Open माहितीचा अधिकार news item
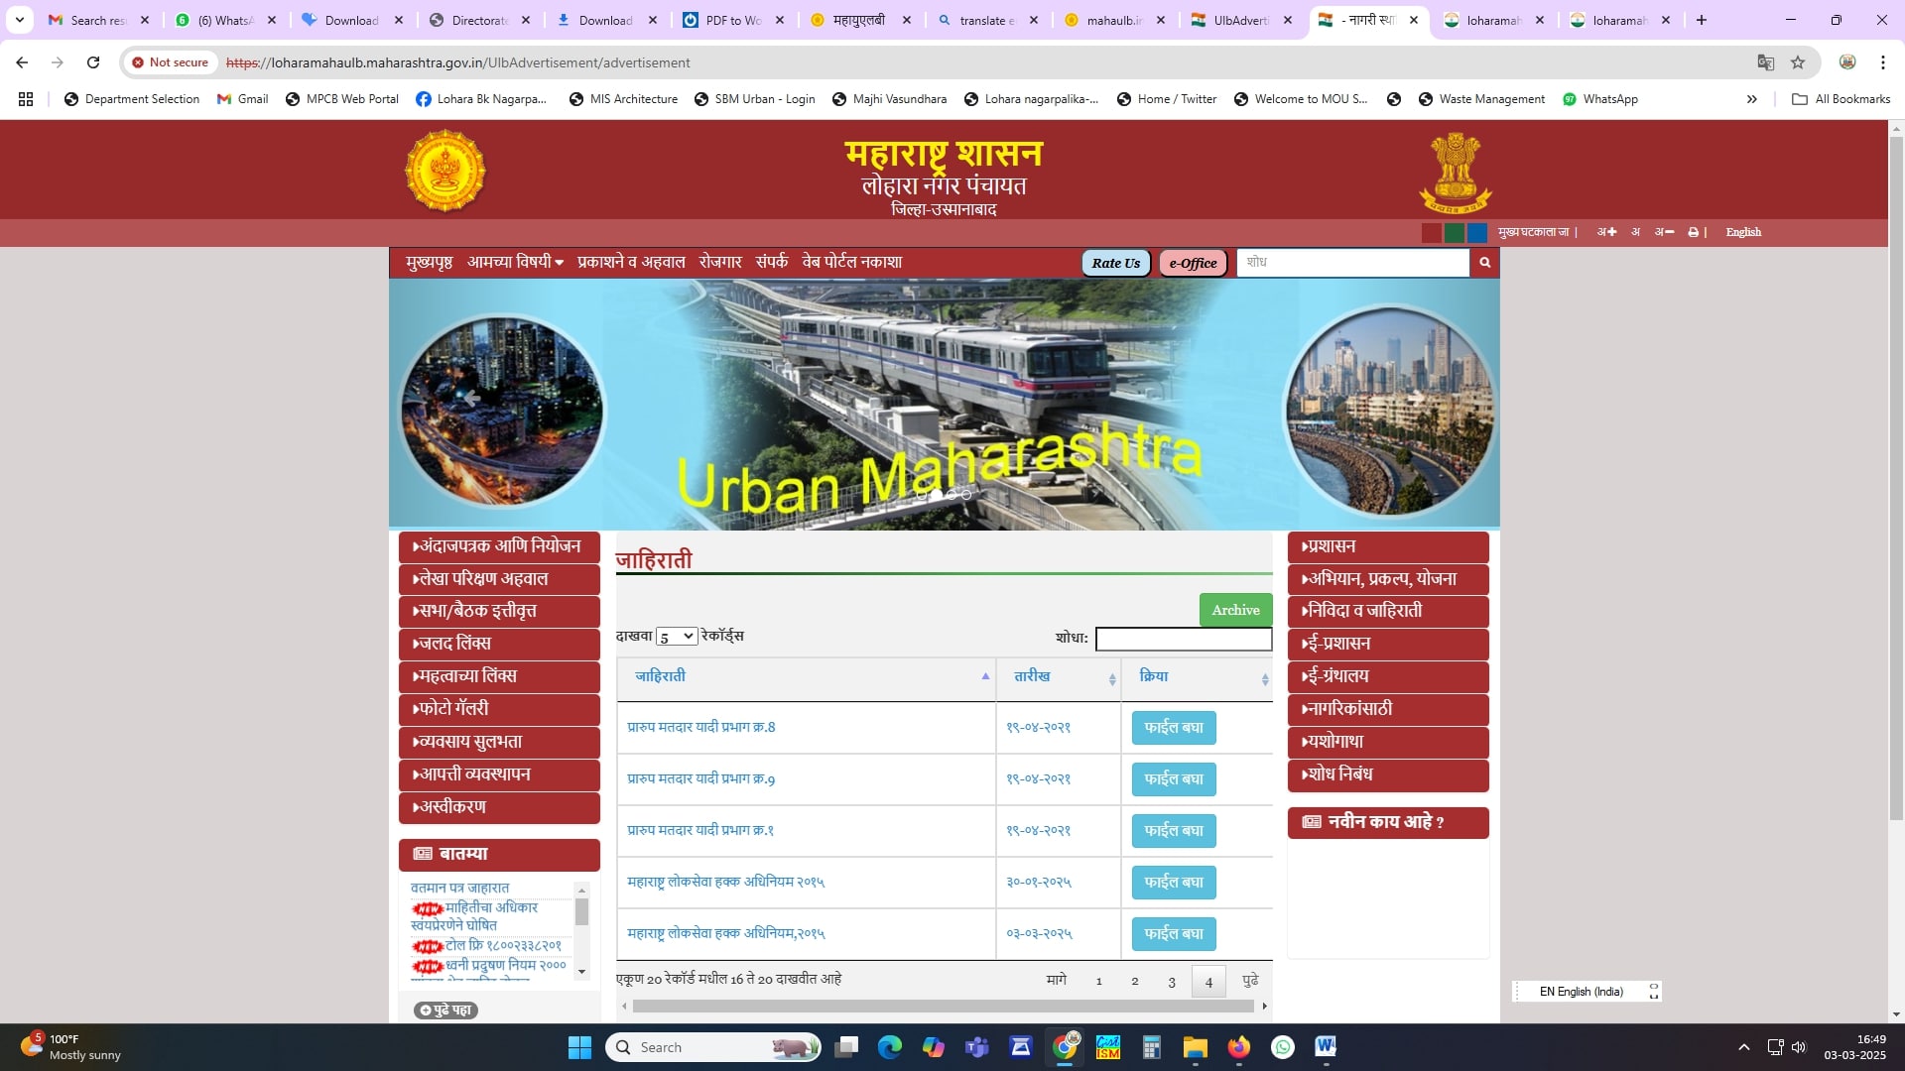 (474, 916)
